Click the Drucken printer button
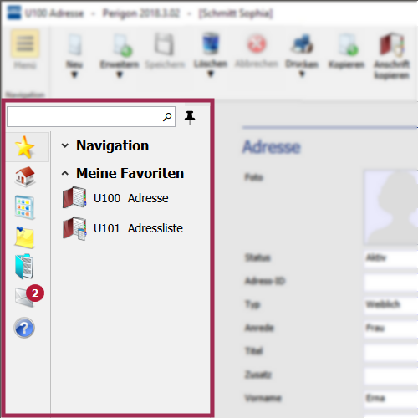418x418 pixels. tap(302, 55)
